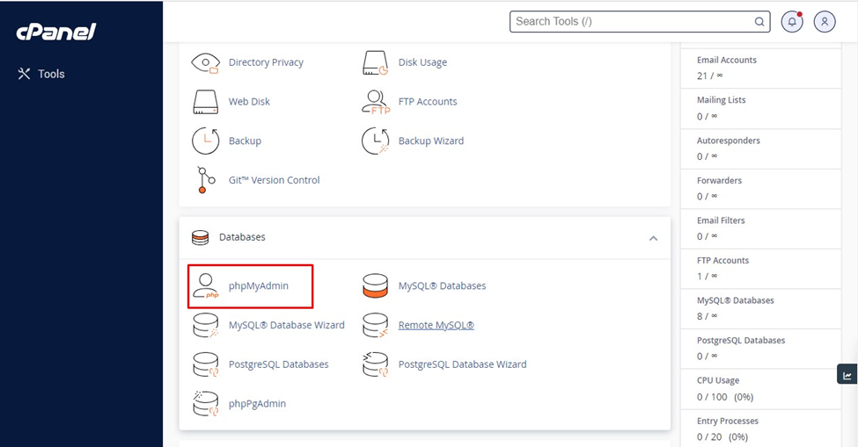This screenshot has width=858, height=447.
Task: Open the Git Version Control branch icon
Action: pos(205,180)
